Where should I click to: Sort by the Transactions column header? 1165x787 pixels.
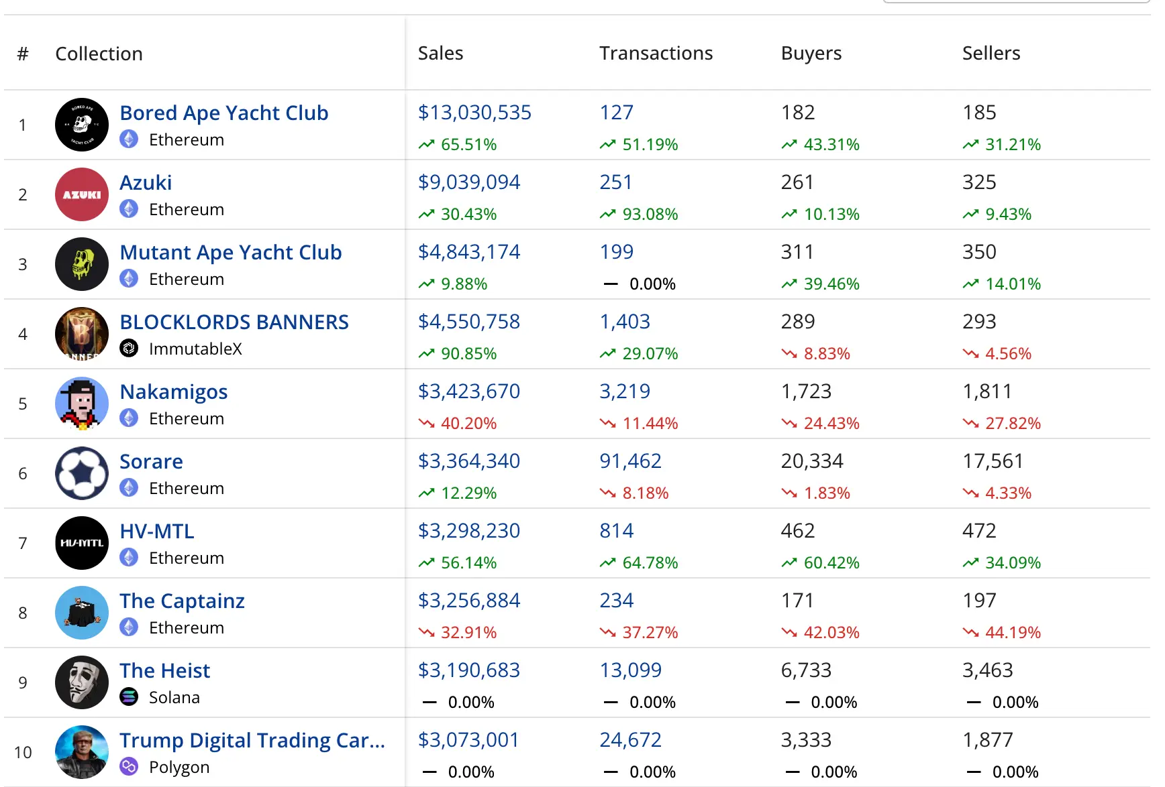pos(656,53)
